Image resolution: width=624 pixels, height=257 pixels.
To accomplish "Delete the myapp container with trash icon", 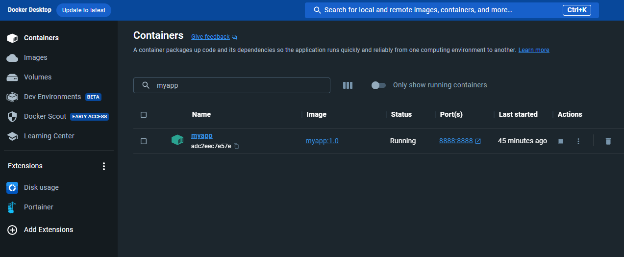I will pos(608,141).
